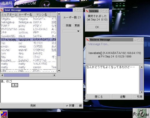Viewport: 150px width, 118px height.
Task: Click the vertical scrollbar thumb of user list
Action: (59, 36)
